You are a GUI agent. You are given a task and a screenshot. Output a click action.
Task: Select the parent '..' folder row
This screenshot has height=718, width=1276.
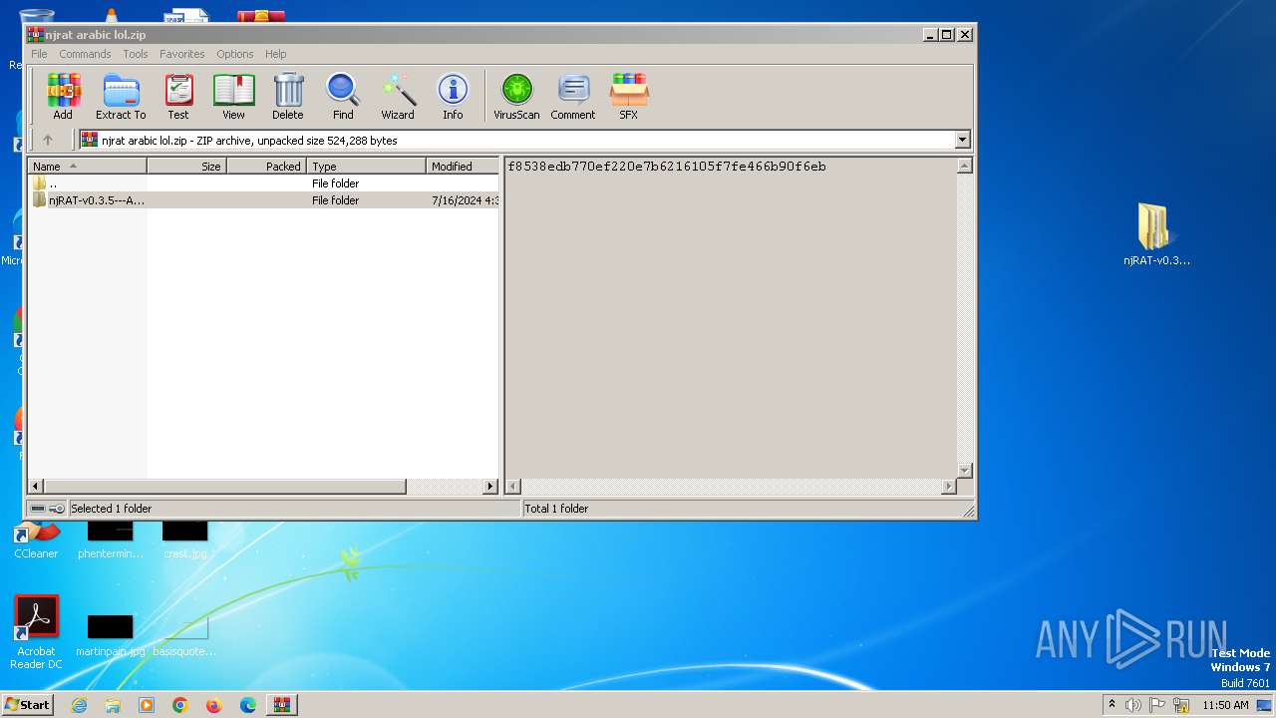pyautogui.click(x=264, y=183)
